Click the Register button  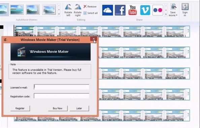(20, 108)
